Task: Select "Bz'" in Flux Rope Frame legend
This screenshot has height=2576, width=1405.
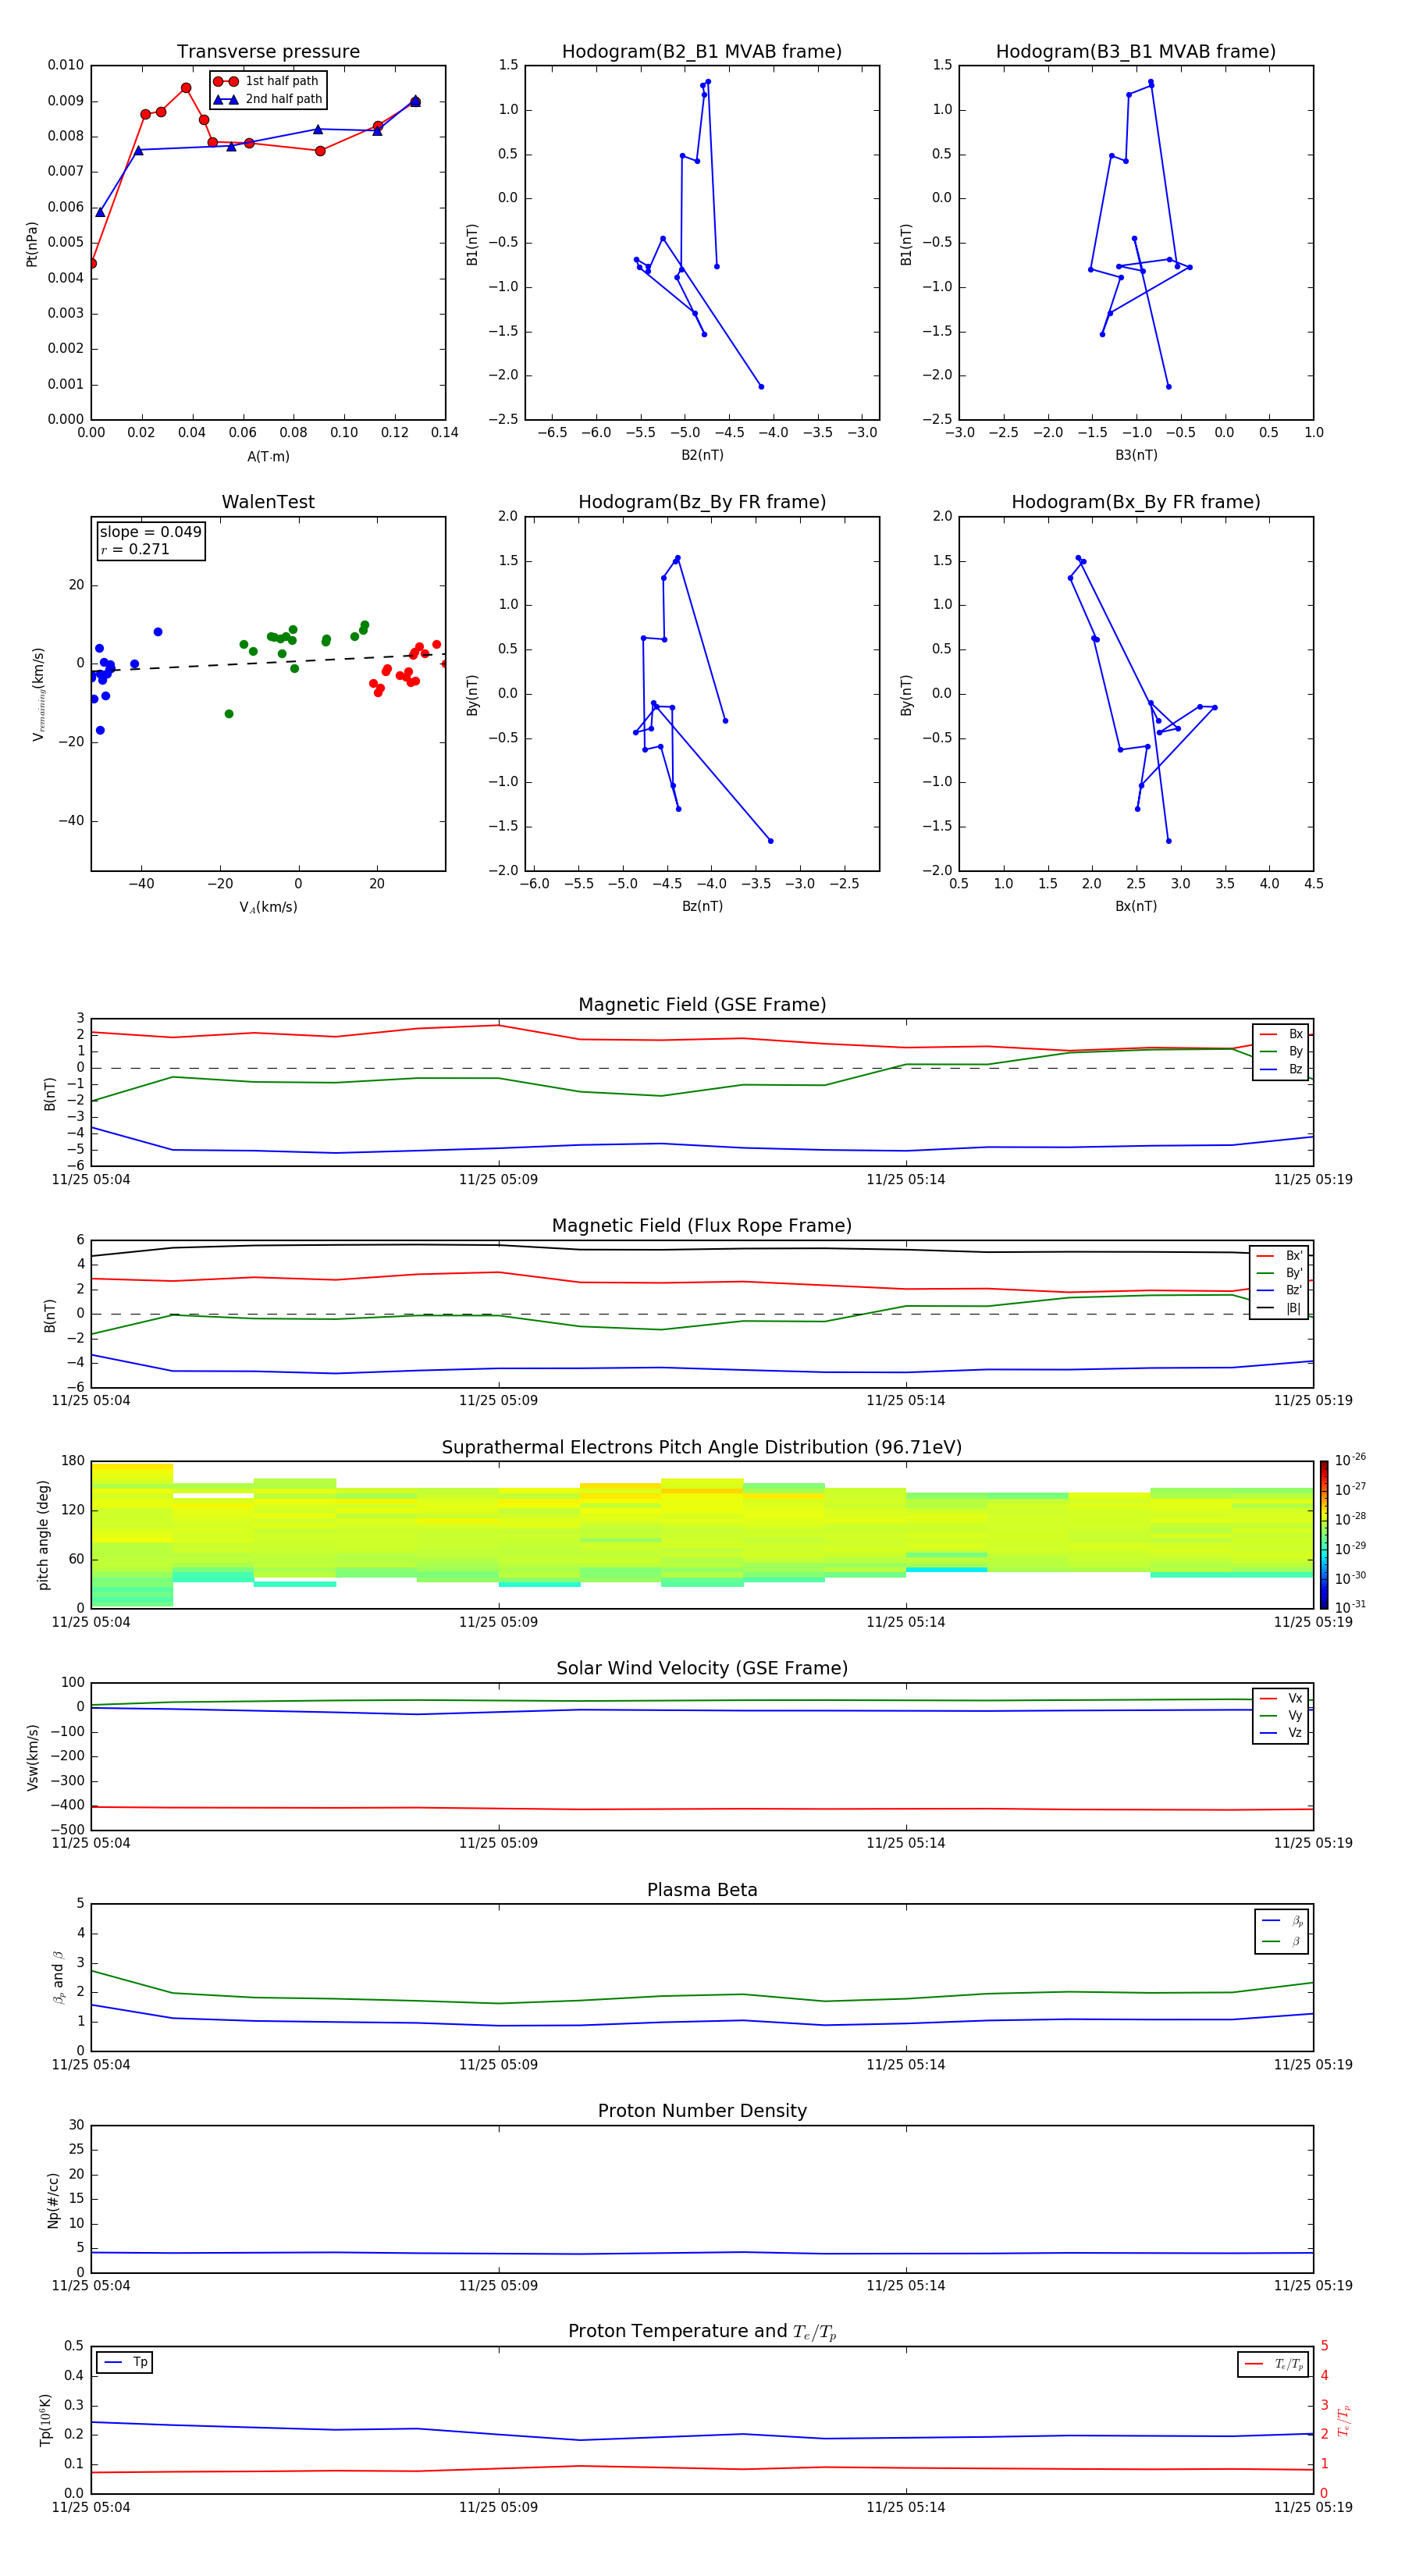Action: tap(1280, 1290)
